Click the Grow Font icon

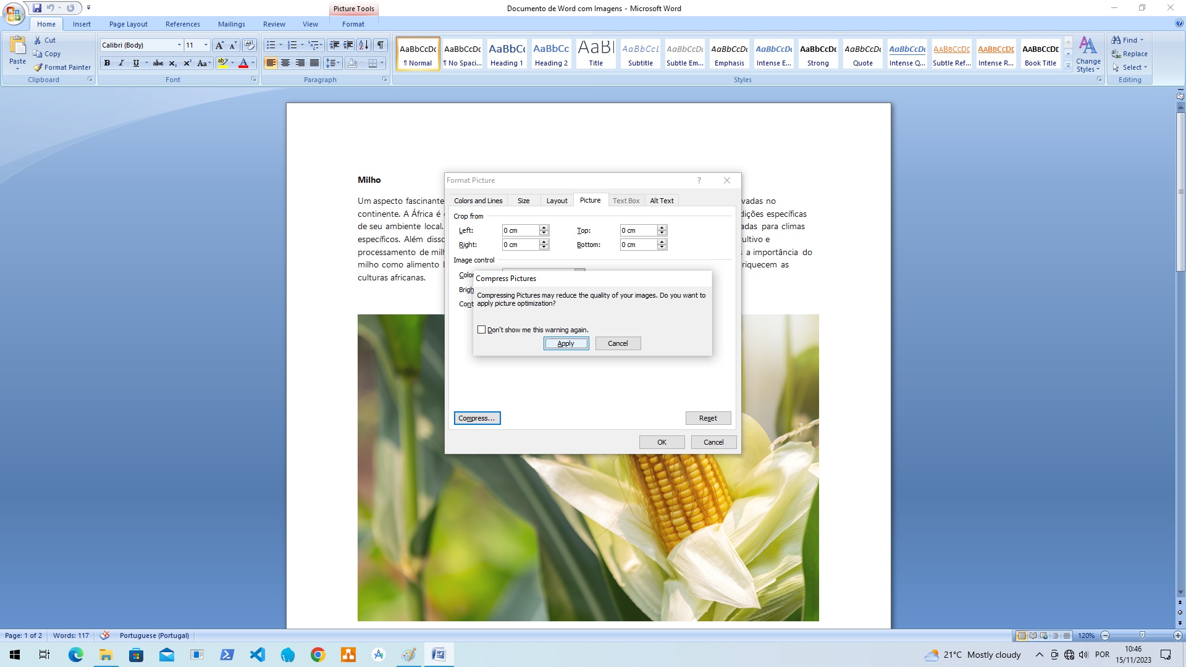219,45
